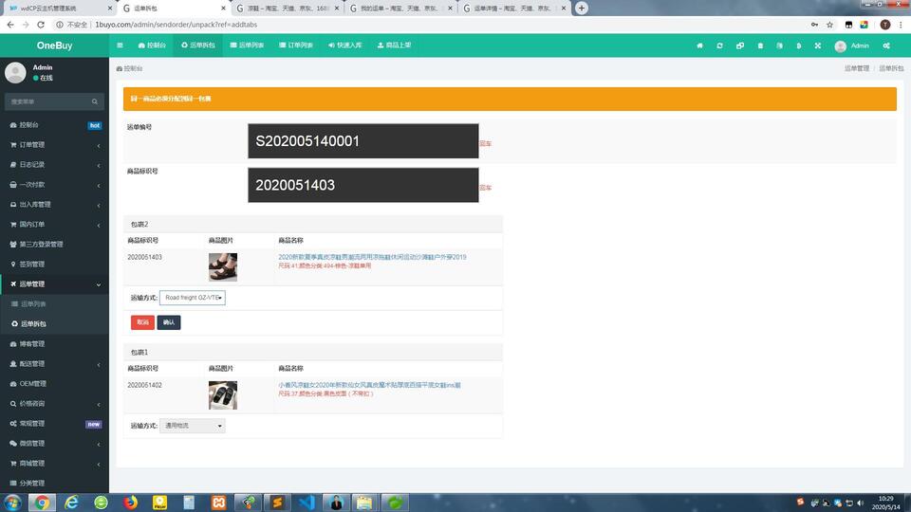The height and width of the screenshot is (512, 911).
Task: Click the OneBuy logo
Action: (x=55, y=46)
